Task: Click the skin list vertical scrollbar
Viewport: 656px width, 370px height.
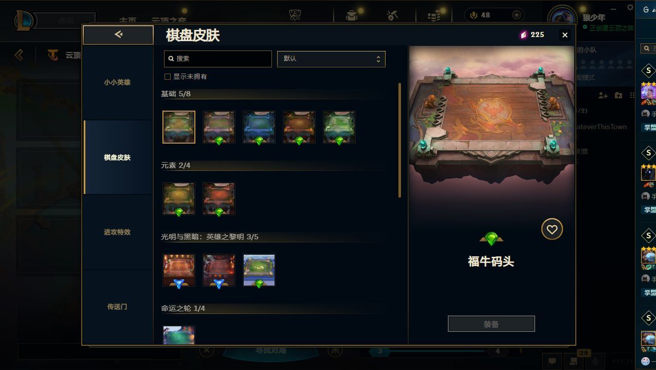Action: point(399,140)
